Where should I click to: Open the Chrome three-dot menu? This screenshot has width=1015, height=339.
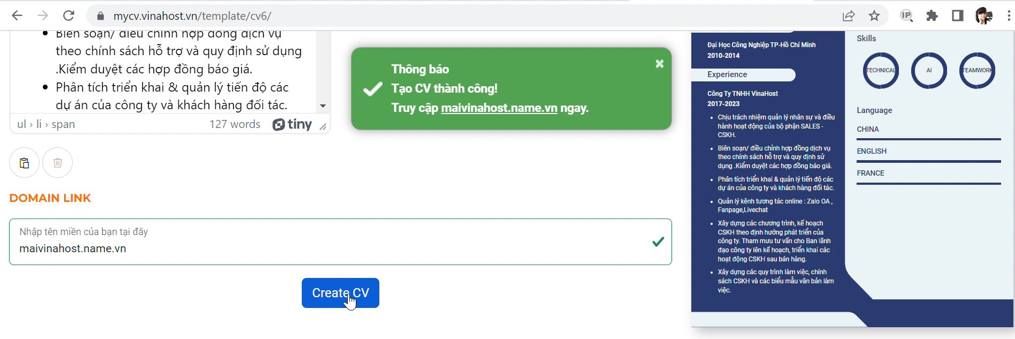click(x=1009, y=16)
